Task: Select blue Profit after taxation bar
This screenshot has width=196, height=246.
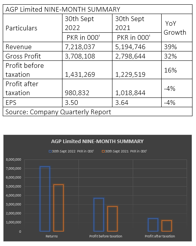Action: pos(153,225)
